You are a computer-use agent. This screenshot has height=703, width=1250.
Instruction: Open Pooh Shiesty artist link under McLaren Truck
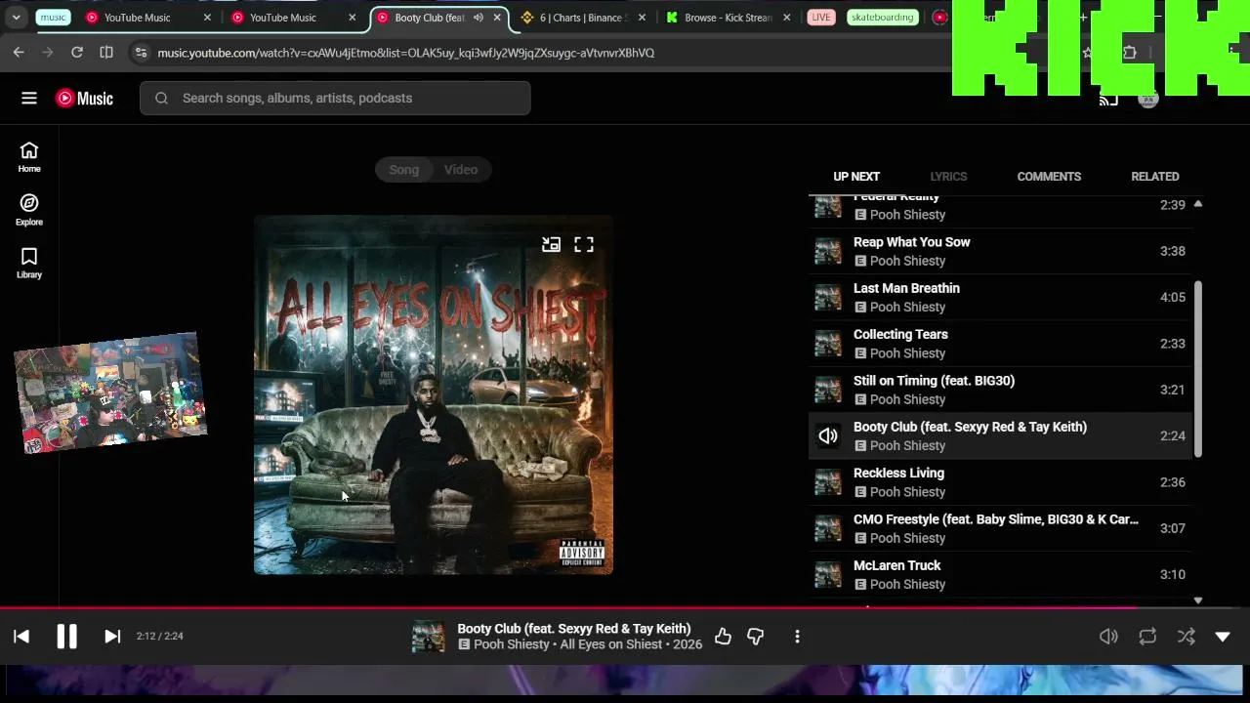click(907, 584)
